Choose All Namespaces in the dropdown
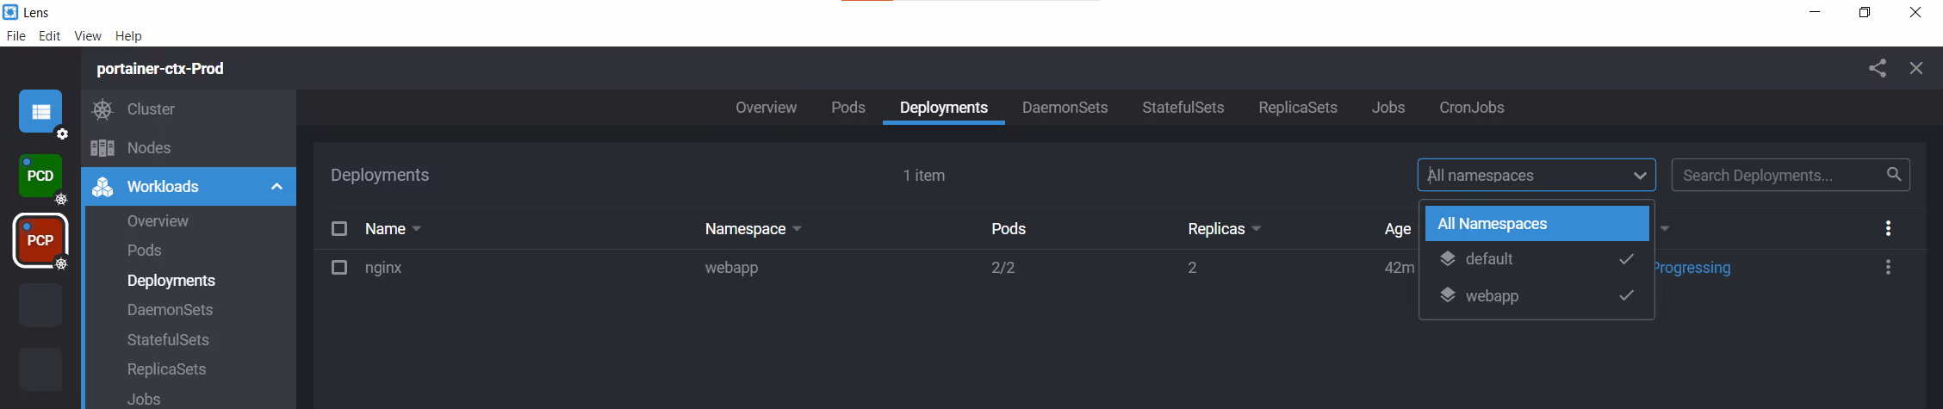The image size is (1943, 409). click(x=1536, y=223)
